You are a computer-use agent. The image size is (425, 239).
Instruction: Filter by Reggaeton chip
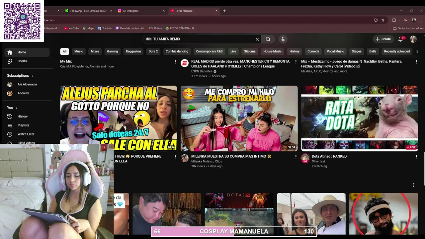click(133, 51)
